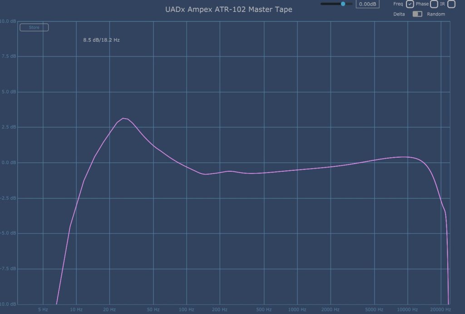Click the Random label text
Image resolution: width=465 pixels, height=314 pixels.
[436, 14]
